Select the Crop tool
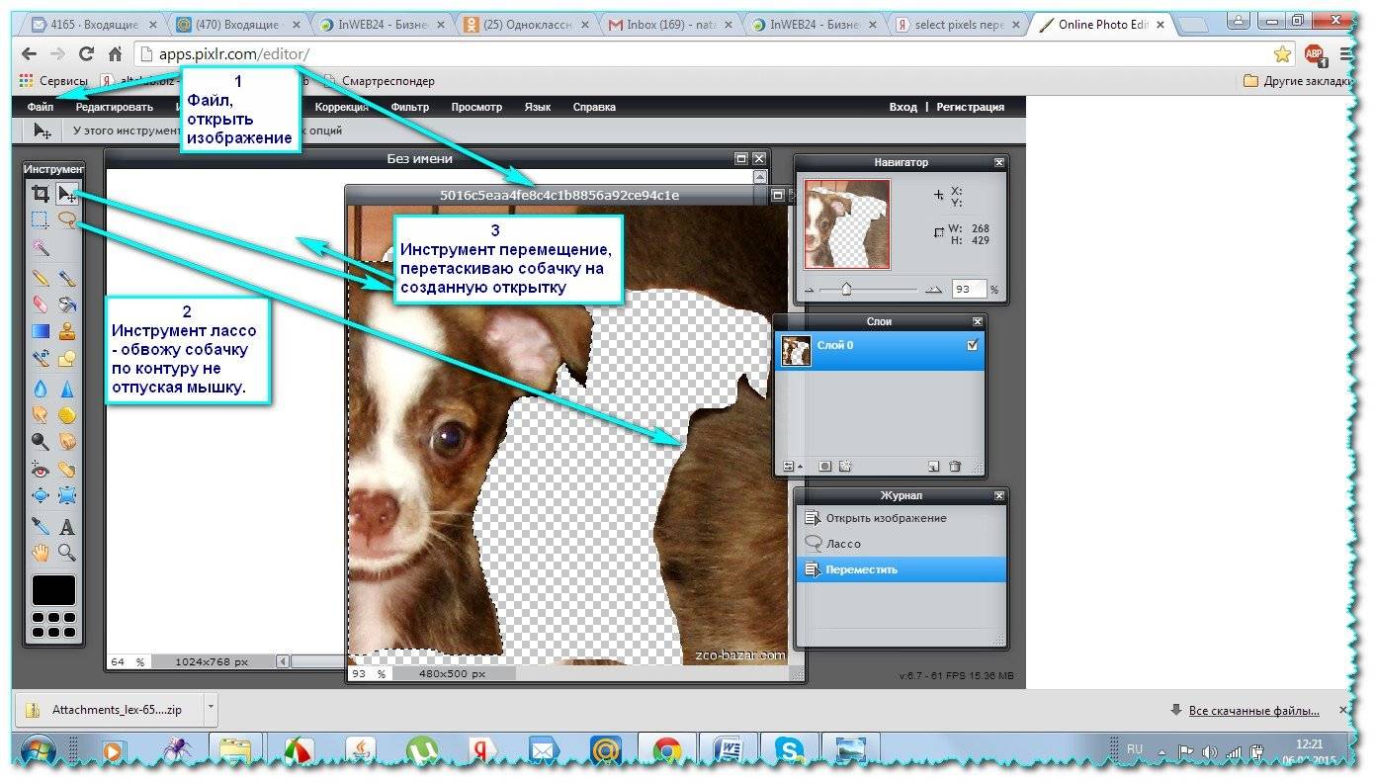The image size is (1375, 784). 41,194
